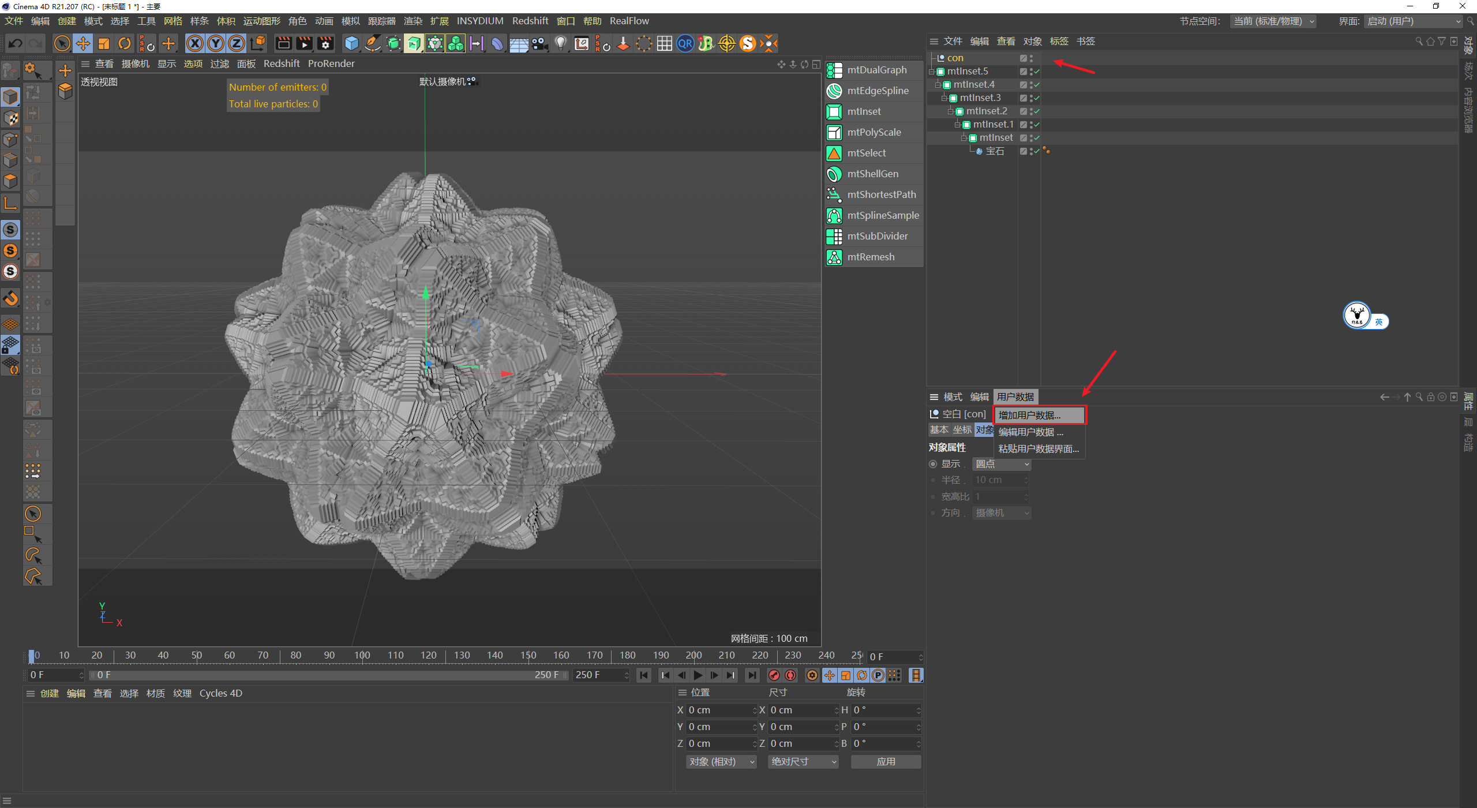The height and width of the screenshot is (808, 1477).
Task: Open the 运动图形 menu
Action: coord(261,21)
